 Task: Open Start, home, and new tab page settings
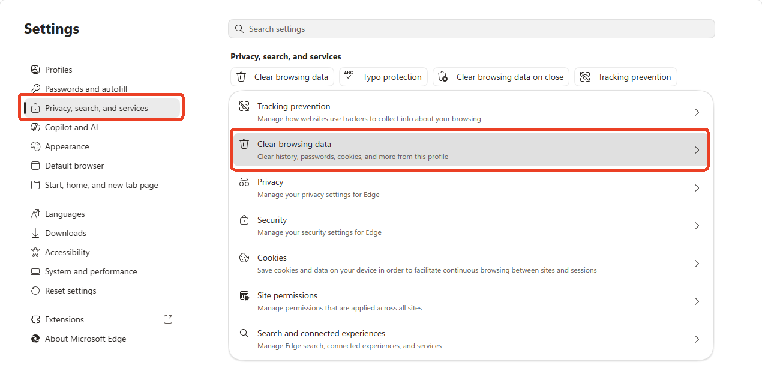(x=102, y=185)
